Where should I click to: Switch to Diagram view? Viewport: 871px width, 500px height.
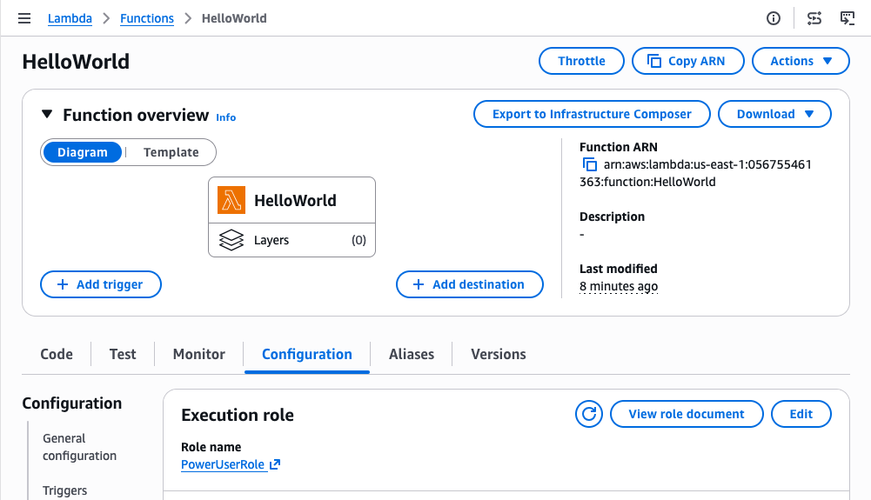click(82, 152)
